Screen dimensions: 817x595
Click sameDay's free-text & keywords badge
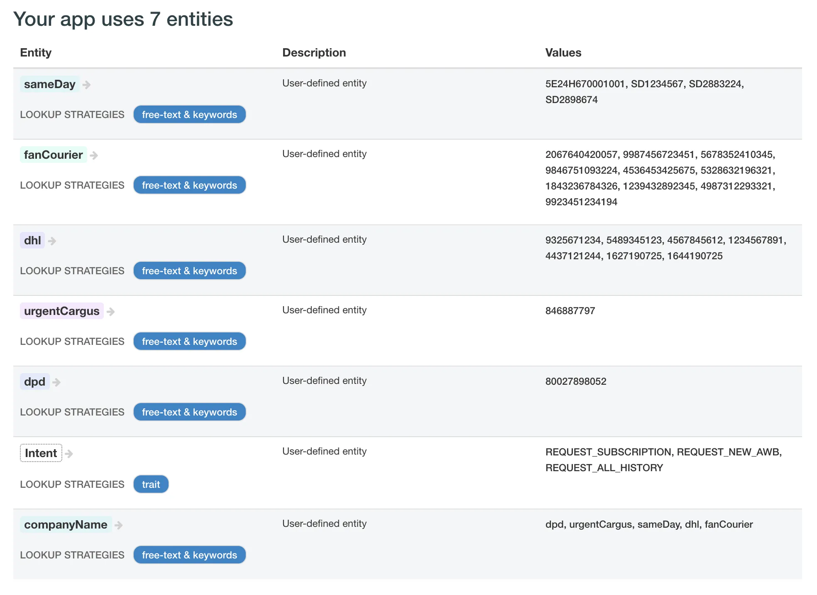pyautogui.click(x=189, y=115)
